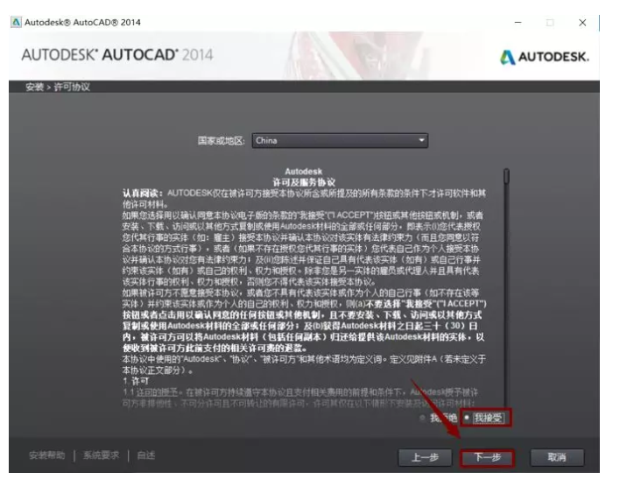
Task: Open the 安装帮助 installation help link
Action: coord(46,455)
